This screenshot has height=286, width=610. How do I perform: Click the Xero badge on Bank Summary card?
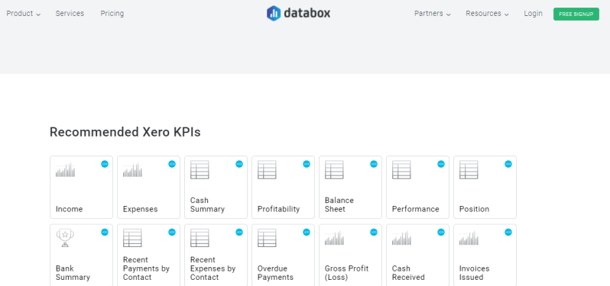point(105,232)
